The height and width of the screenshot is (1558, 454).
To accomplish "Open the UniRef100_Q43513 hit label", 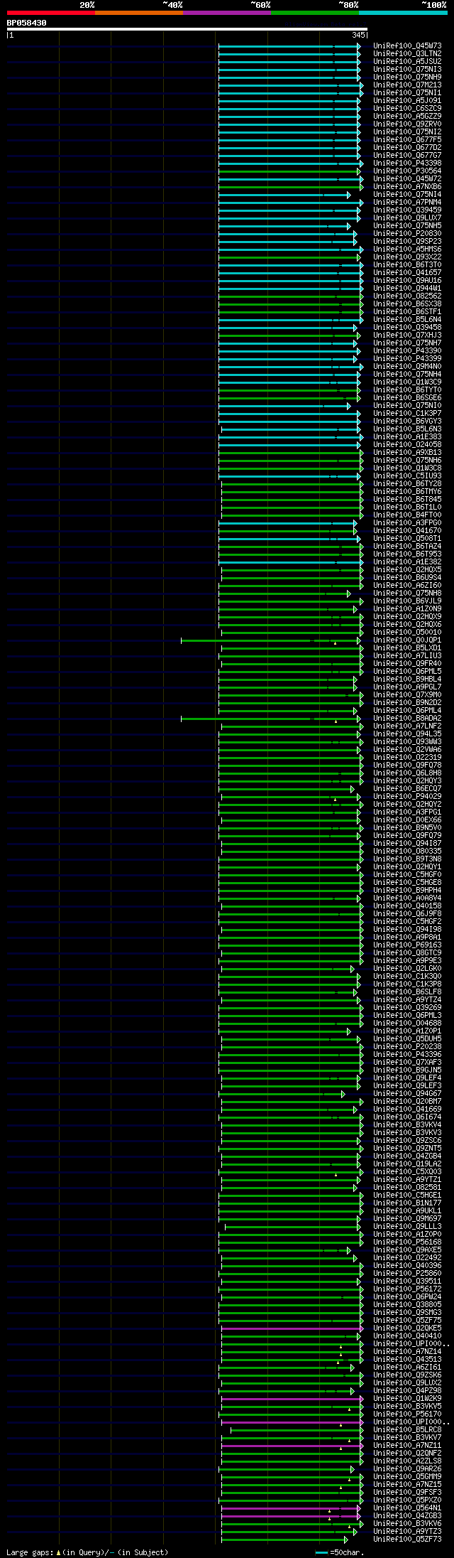I will click(x=407, y=1360).
